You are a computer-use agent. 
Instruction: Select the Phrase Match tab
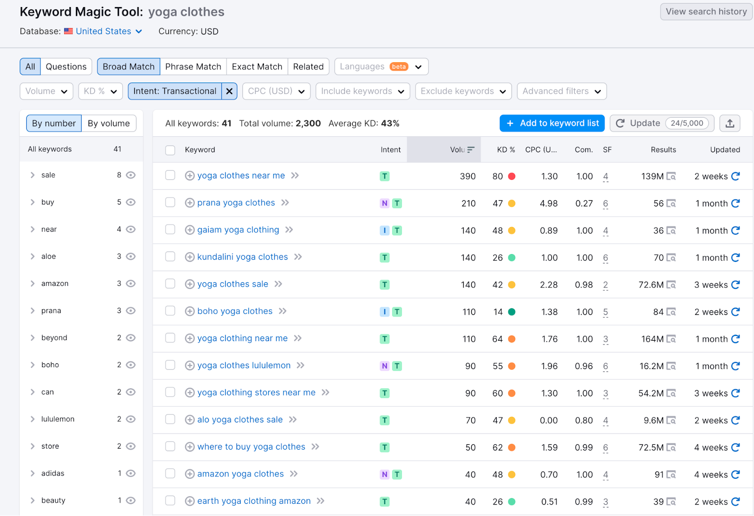(x=193, y=66)
